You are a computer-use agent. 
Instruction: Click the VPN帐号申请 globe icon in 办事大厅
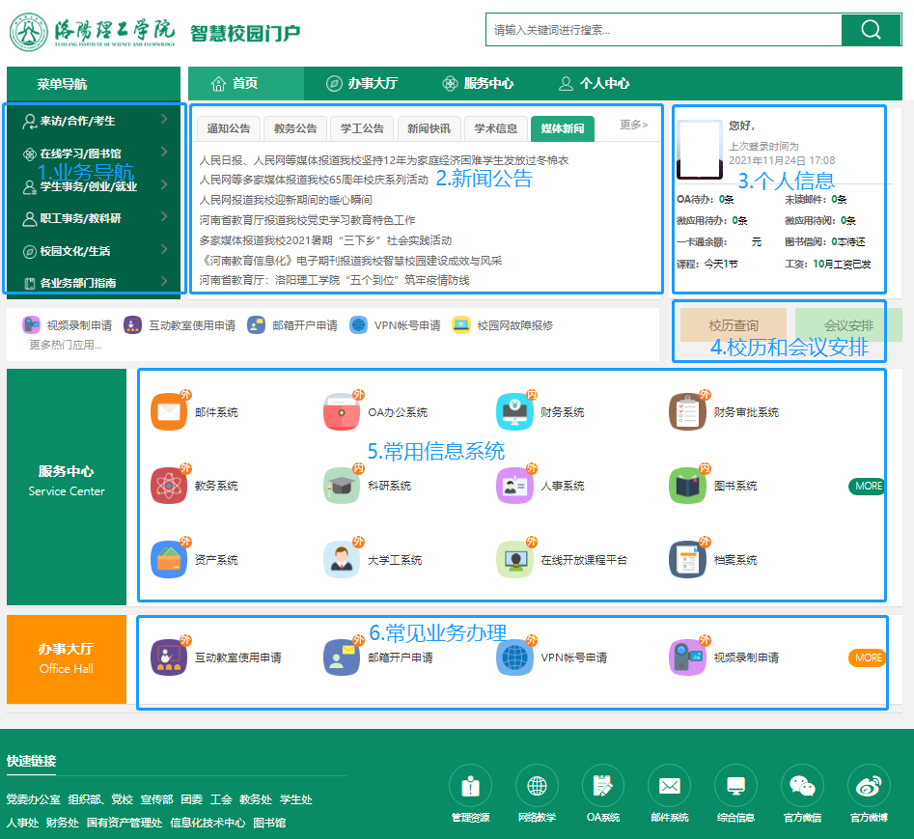514,657
